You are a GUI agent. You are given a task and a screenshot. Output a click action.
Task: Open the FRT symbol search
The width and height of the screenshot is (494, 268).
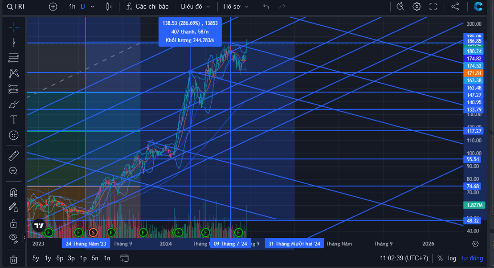16,6
